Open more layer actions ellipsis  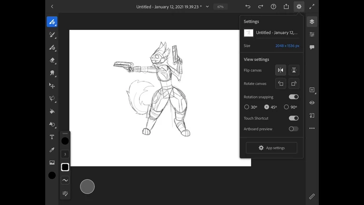312,128
